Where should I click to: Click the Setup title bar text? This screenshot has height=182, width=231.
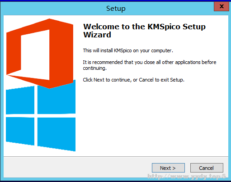pos(116,9)
